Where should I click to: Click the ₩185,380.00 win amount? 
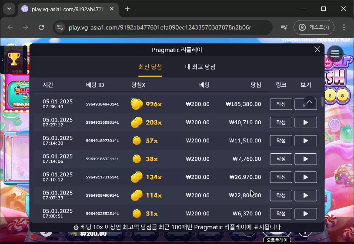(x=244, y=104)
